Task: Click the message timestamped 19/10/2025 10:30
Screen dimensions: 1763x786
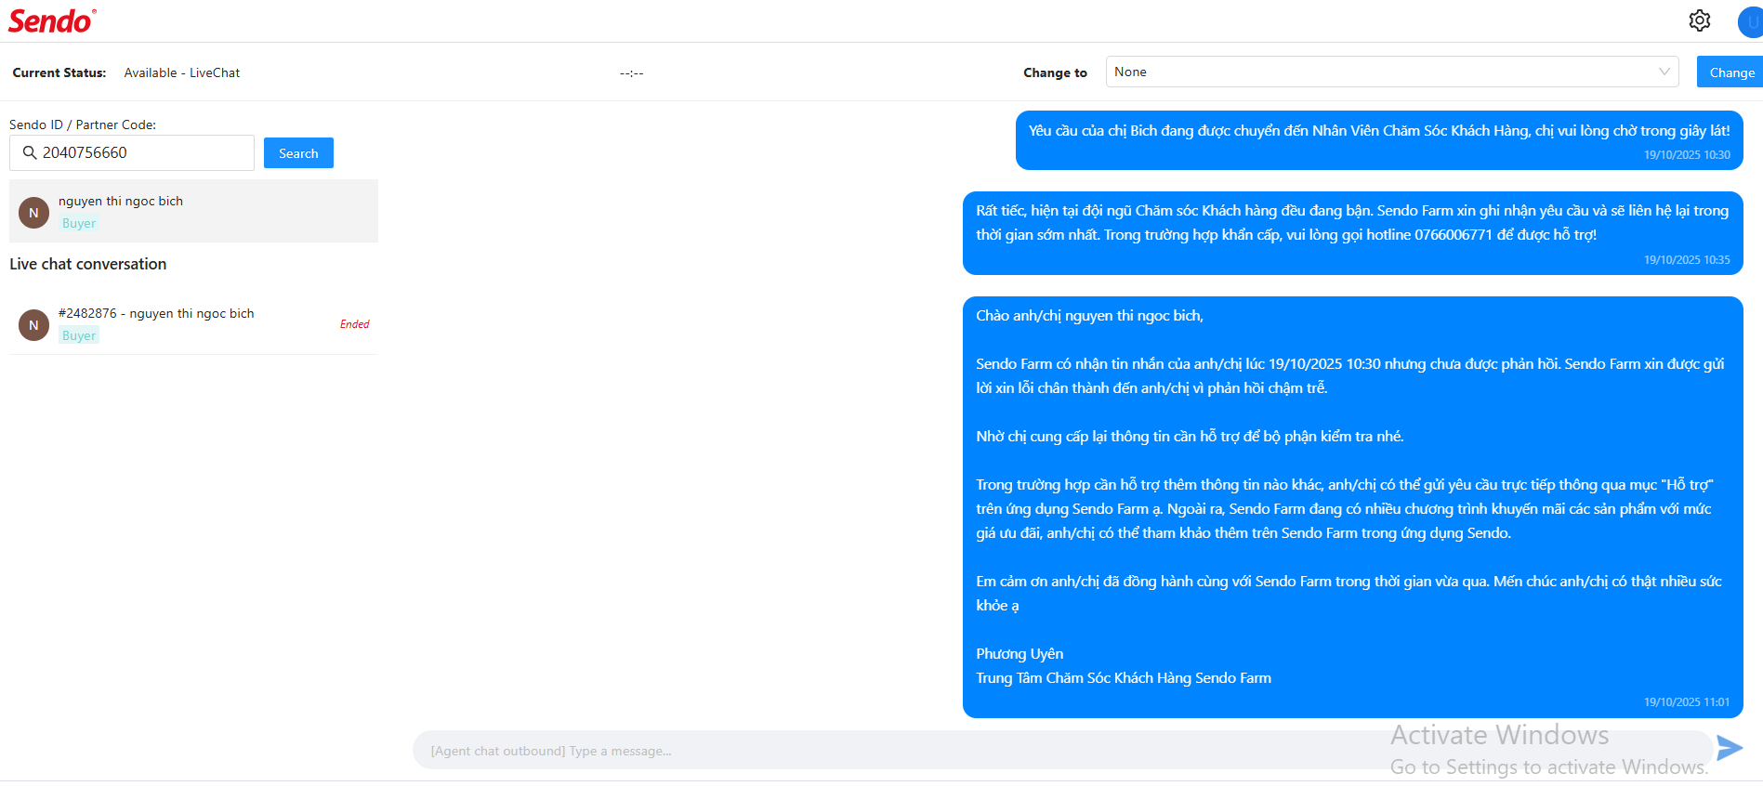Action: (1379, 140)
